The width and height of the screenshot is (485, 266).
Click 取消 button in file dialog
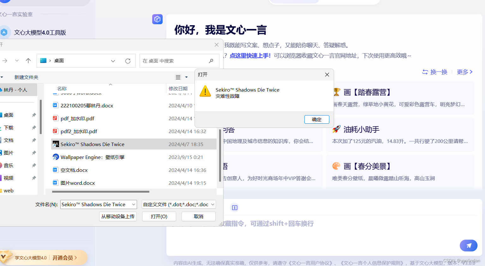click(199, 217)
